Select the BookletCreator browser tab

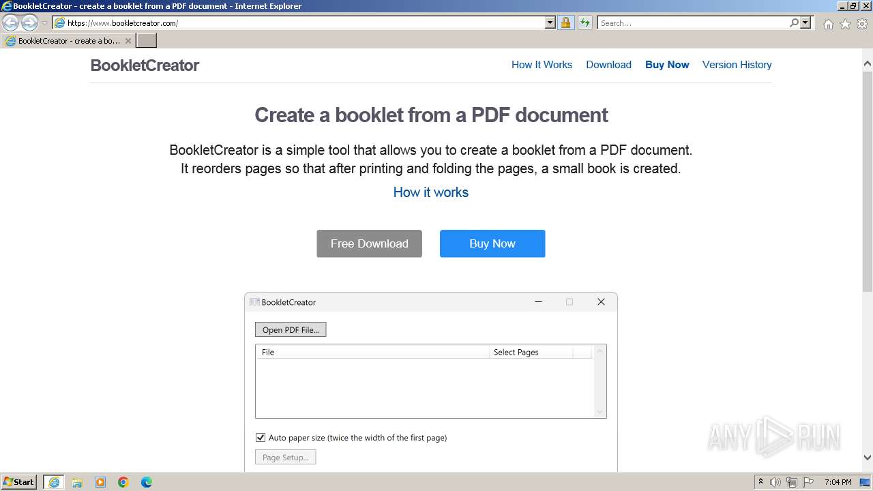[x=68, y=41]
